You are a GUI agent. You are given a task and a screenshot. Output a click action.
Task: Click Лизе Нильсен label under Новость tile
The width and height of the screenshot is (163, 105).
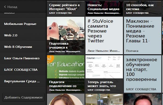click(x=104, y=13)
